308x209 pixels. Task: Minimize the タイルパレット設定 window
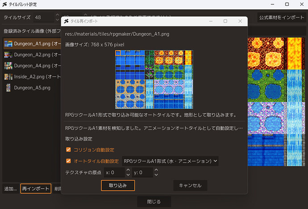[x=272, y=4]
